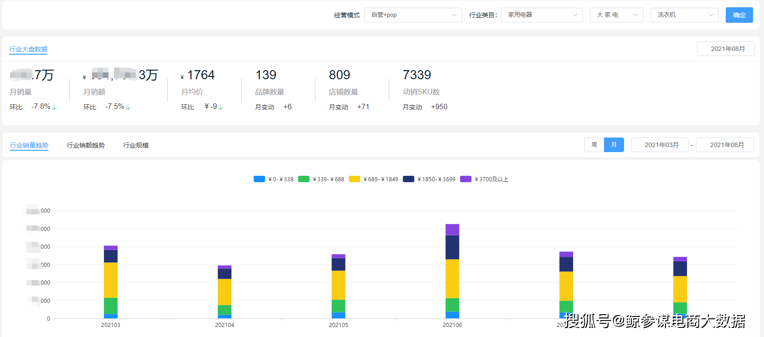This screenshot has width=764, height=337.
Task: Open the 经营模式 自营+pop dropdown
Action: pos(413,15)
